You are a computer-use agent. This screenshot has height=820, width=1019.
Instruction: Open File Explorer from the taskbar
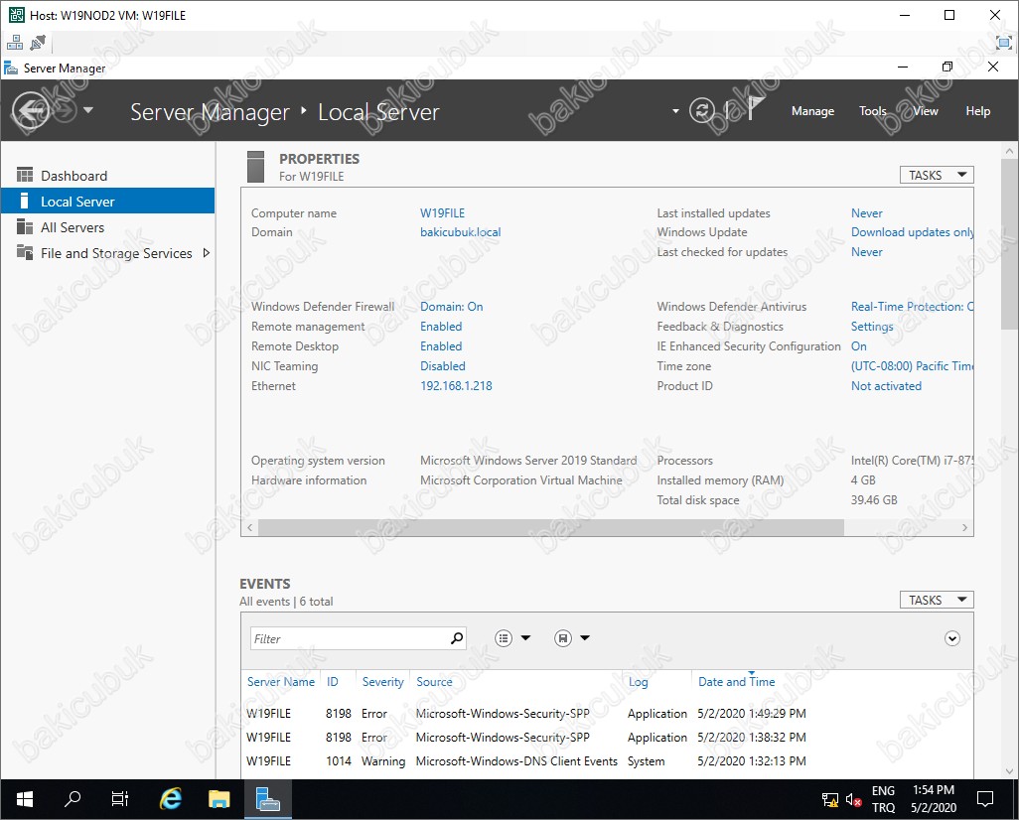pos(219,799)
